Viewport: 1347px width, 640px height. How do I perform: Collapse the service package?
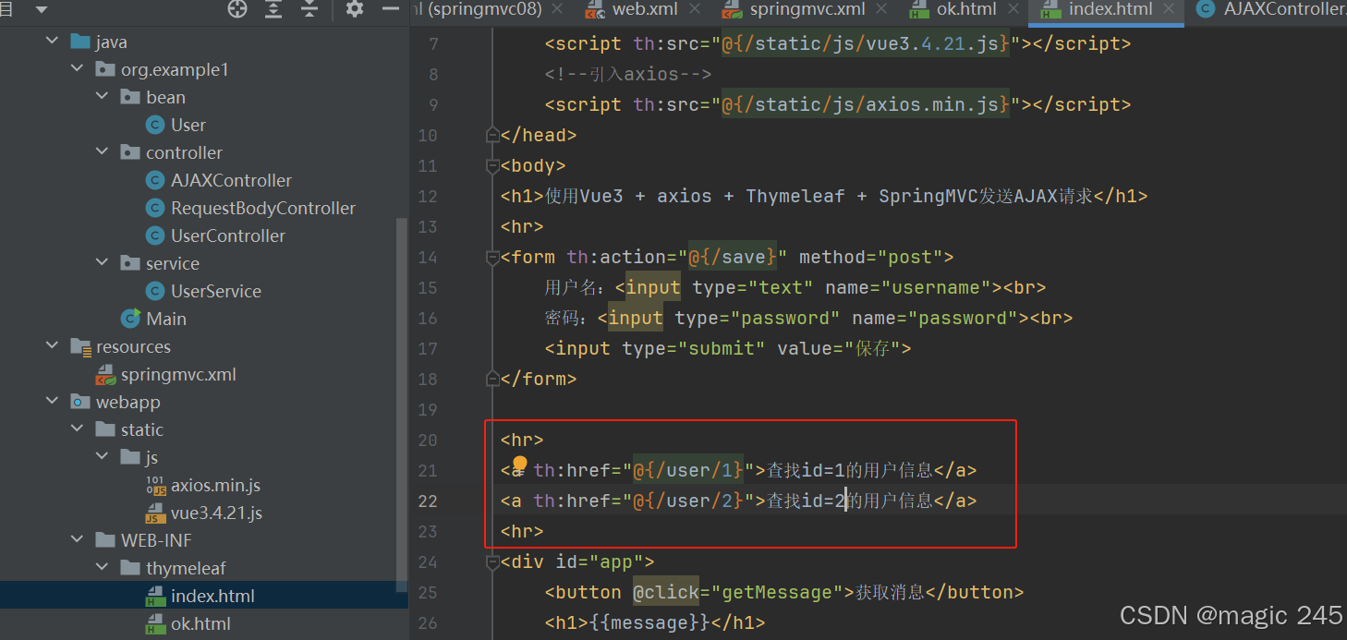(102, 263)
